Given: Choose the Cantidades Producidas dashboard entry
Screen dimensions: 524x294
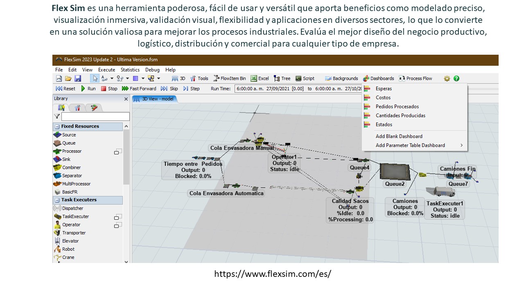Looking at the screenshot, I should pos(414,116).
